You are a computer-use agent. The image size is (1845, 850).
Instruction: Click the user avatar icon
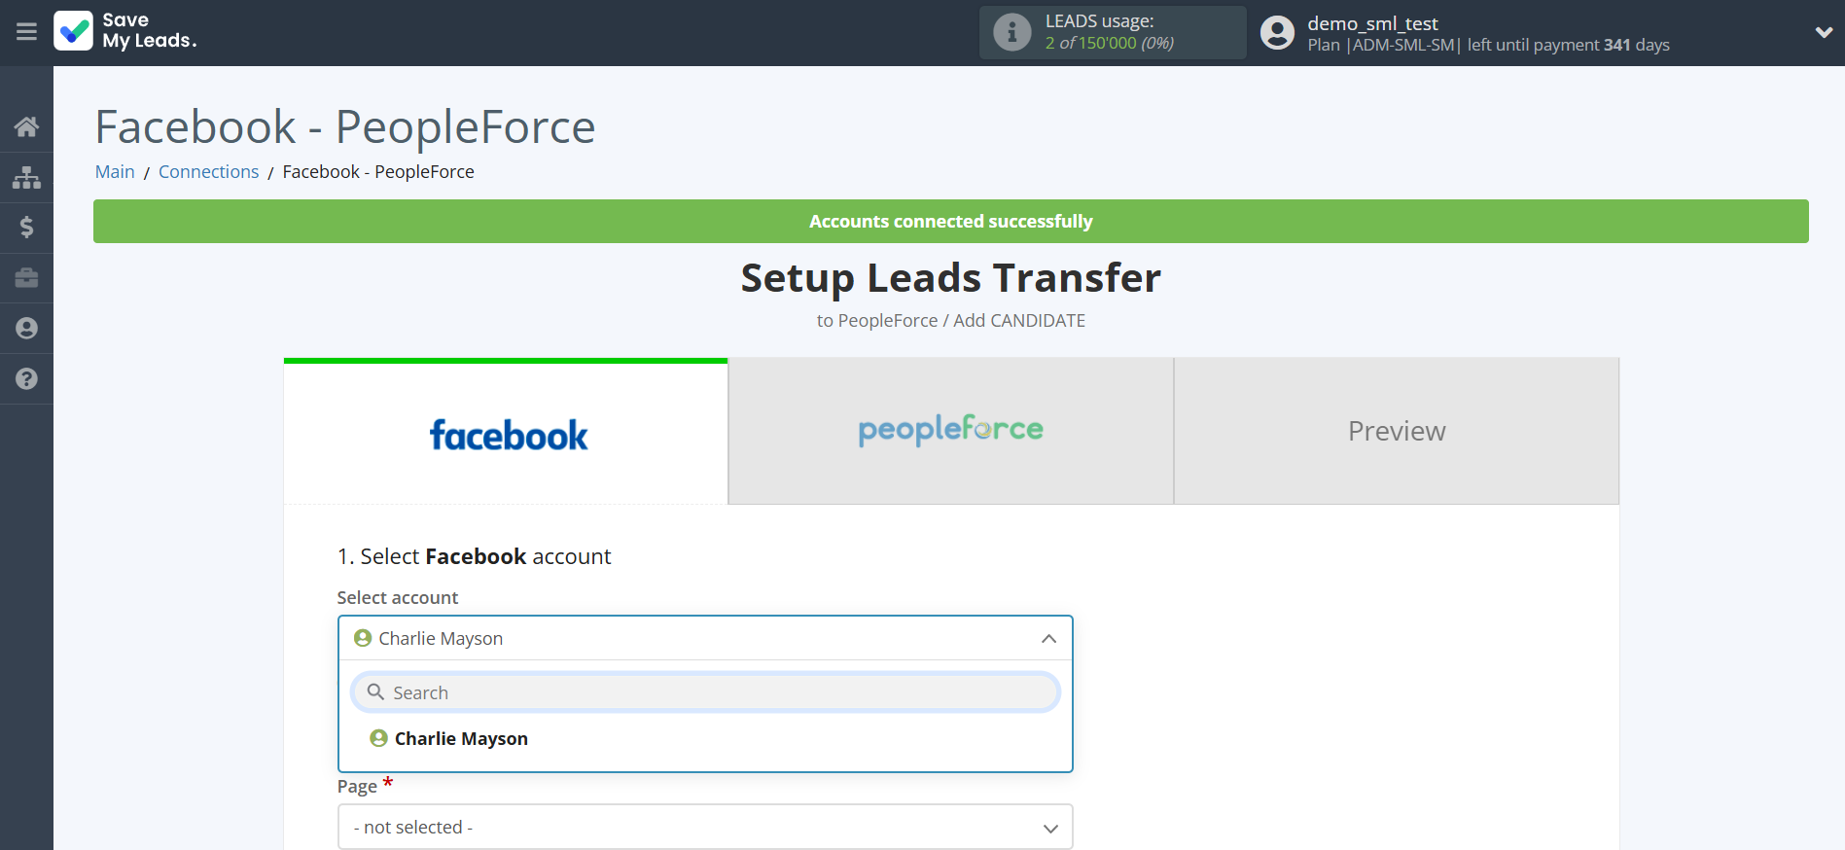pos(1277,33)
